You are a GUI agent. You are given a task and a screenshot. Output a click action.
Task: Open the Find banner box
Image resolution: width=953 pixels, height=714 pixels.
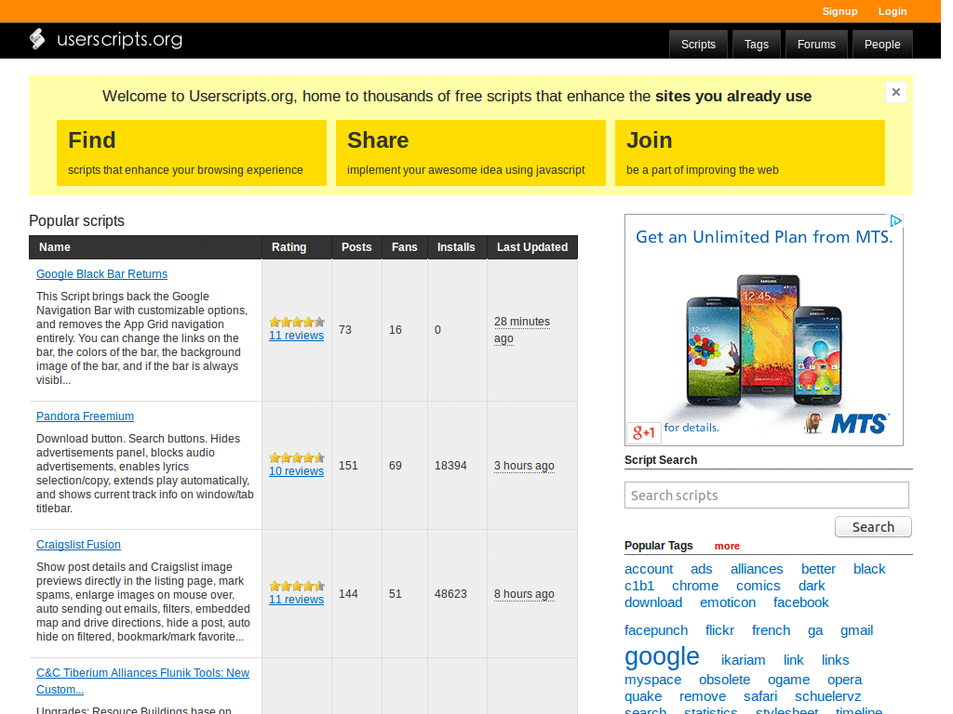(x=191, y=152)
